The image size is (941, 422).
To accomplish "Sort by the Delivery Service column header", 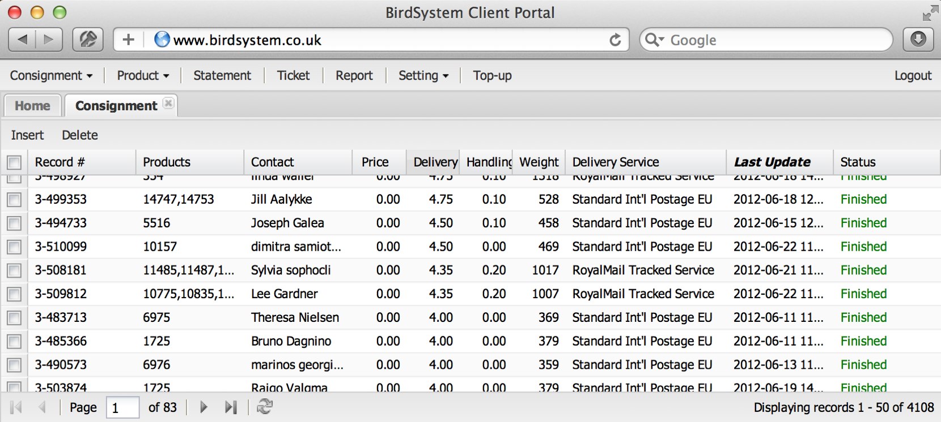I will [x=646, y=162].
